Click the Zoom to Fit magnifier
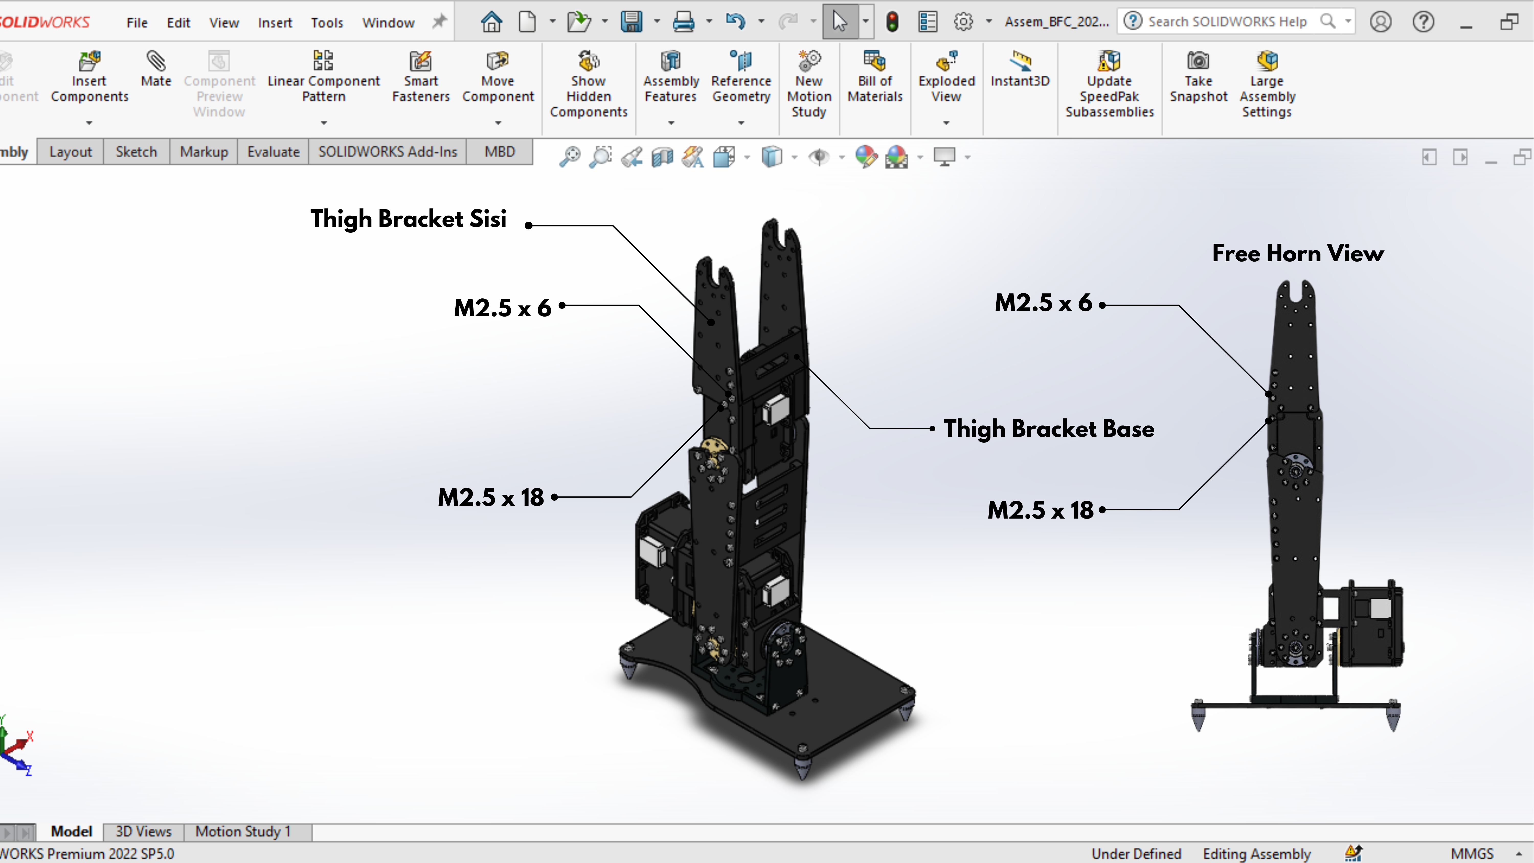Image resolution: width=1534 pixels, height=863 pixels. click(570, 157)
